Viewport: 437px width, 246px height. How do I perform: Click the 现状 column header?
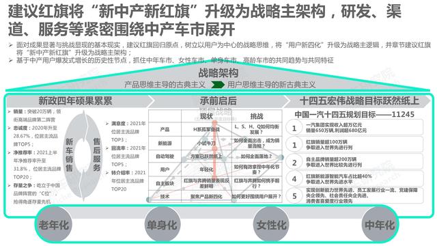point(206,116)
